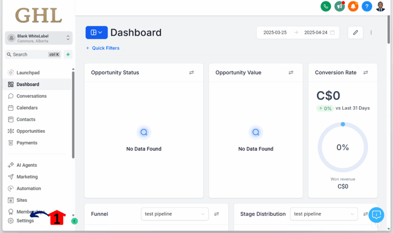Open Conversion Rate widget filter settings
Screen dimensions: 393x233
coord(366,72)
